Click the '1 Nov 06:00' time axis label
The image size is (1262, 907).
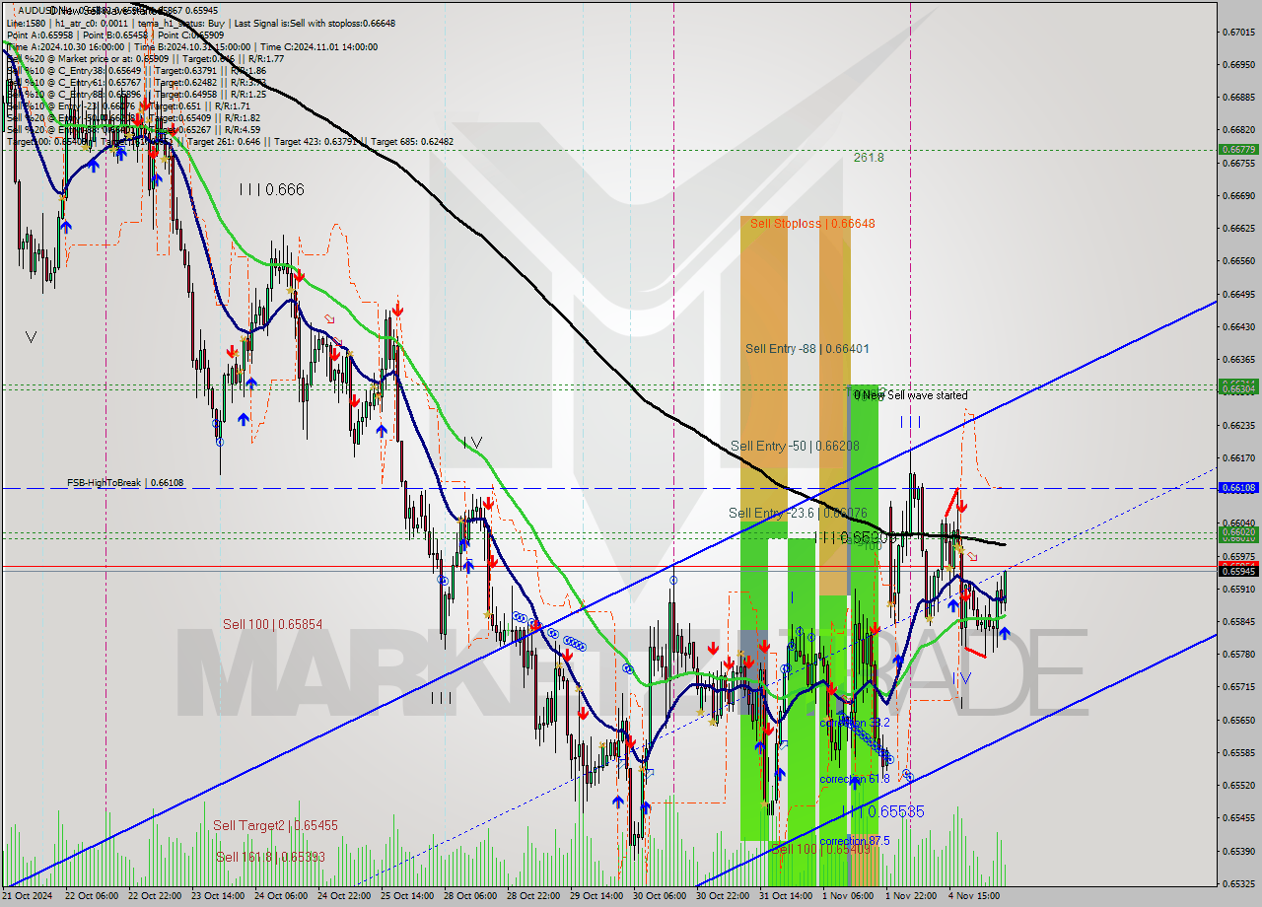(x=846, y=896)
